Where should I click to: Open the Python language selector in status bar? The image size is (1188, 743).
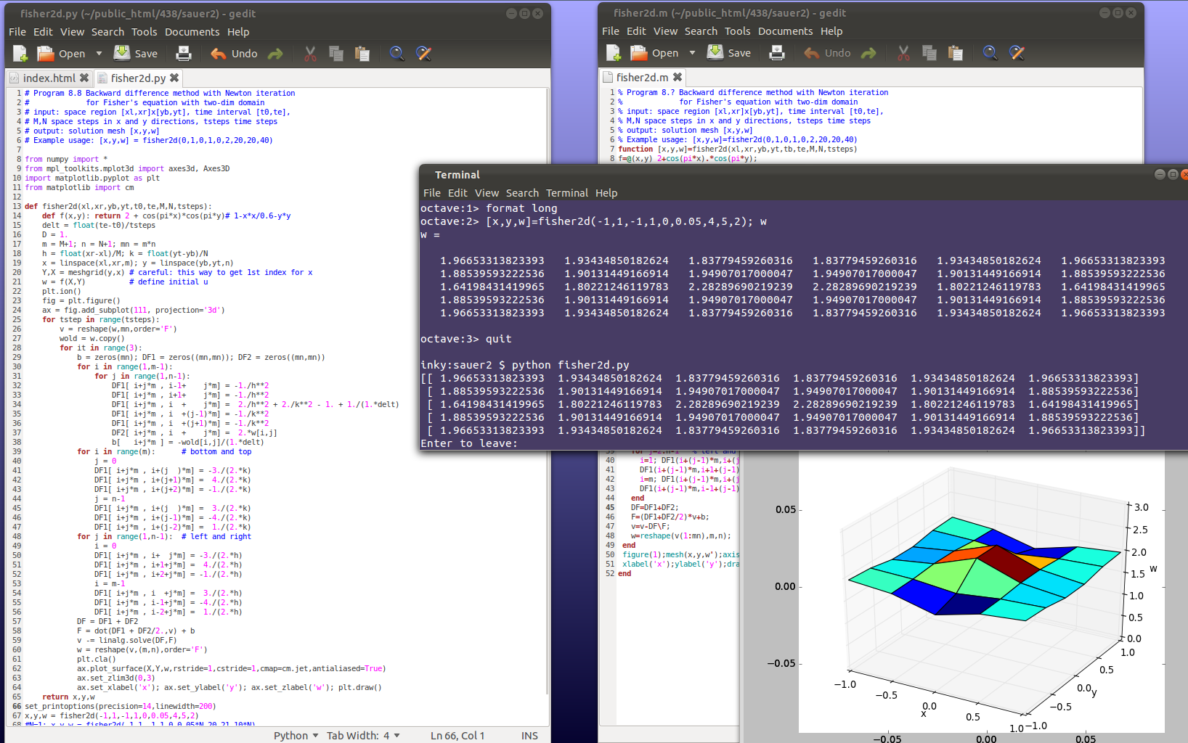296,736
